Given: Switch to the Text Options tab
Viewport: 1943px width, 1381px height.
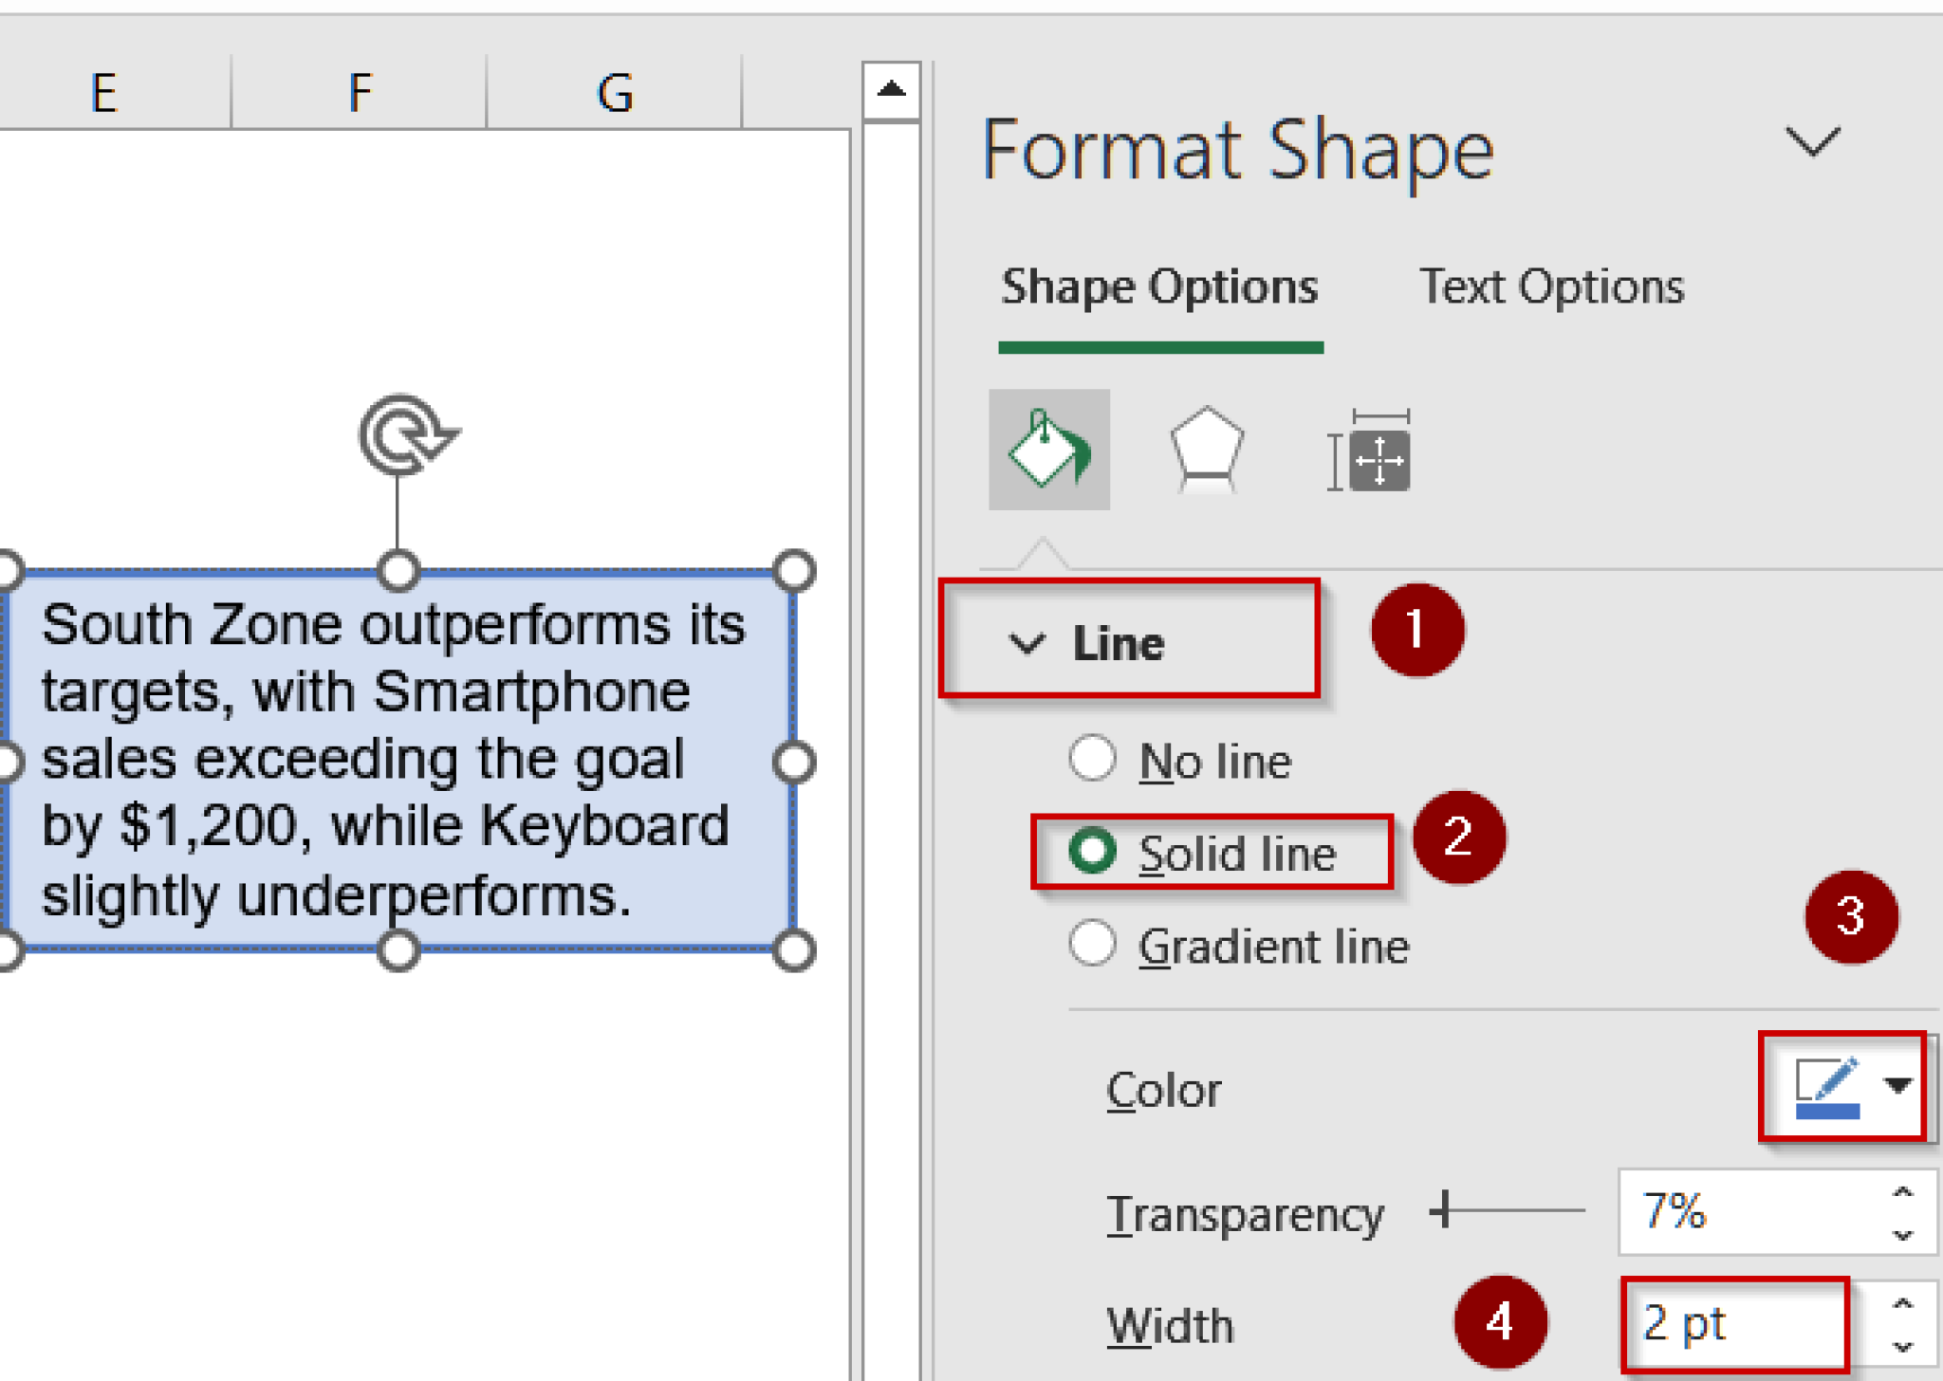Looking at the screenshot, I should coord(1551,286).
